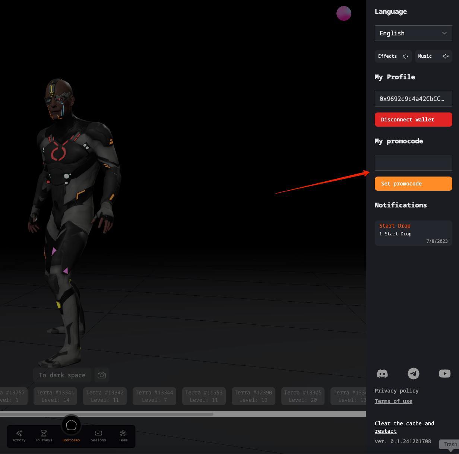Open the YouTube channel icon

point(444,373)
